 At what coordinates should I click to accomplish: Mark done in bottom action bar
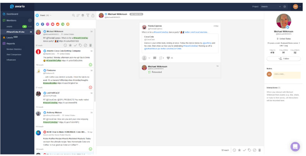(244, 150)
